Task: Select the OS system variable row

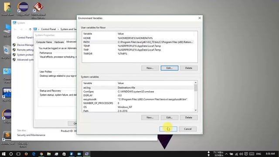Action: pyautogui.click(x=138, y=107)
